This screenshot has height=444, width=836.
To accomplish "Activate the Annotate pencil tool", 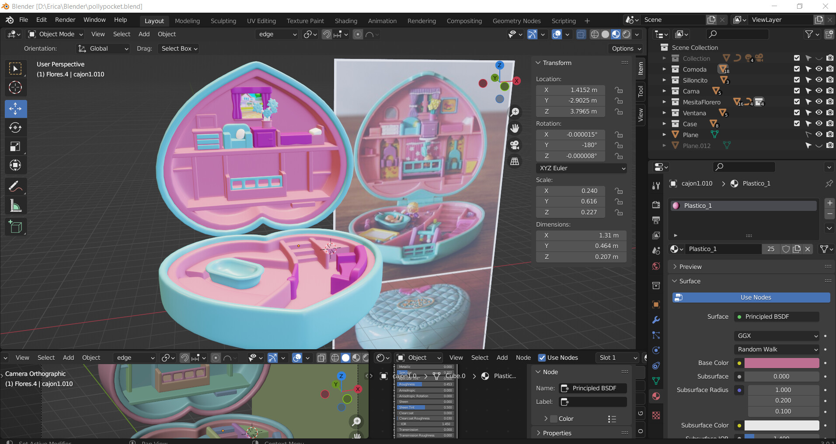I will click(x=15, y=187).
